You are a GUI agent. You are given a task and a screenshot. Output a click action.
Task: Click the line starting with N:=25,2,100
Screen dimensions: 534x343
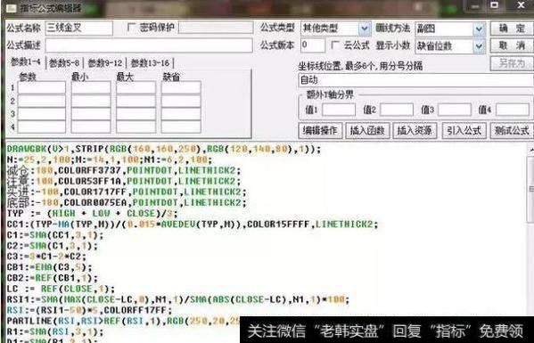click(110, 159)
